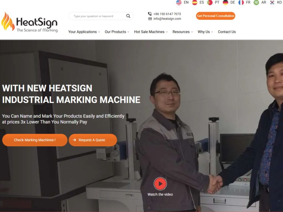Open the Why Us menu
The width and height of the screenshot is (283, 212).
[x=204, y=32]
